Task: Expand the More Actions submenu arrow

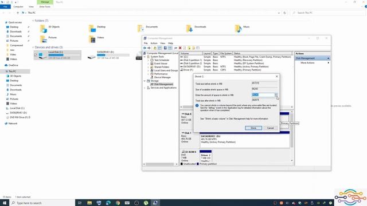Action: tap(328, 63)
